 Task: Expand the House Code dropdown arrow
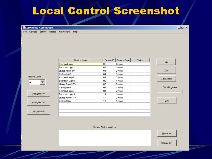tap(42, 82)
